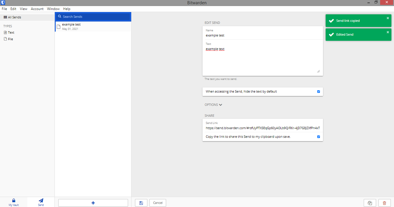Delete this Send with trash icon

[x=384, y=203]
